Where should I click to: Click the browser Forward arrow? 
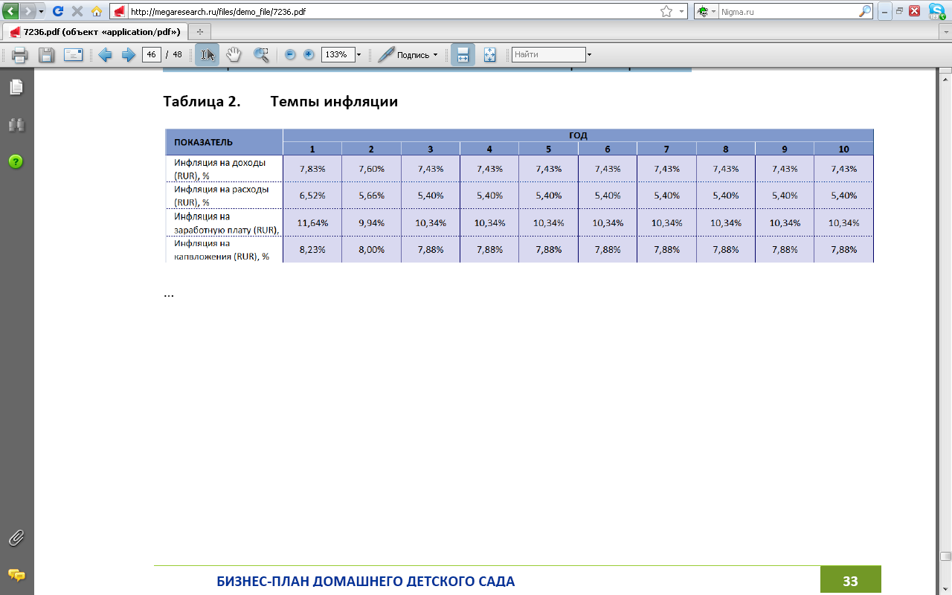pyautogui.click(x=28, y=11)
